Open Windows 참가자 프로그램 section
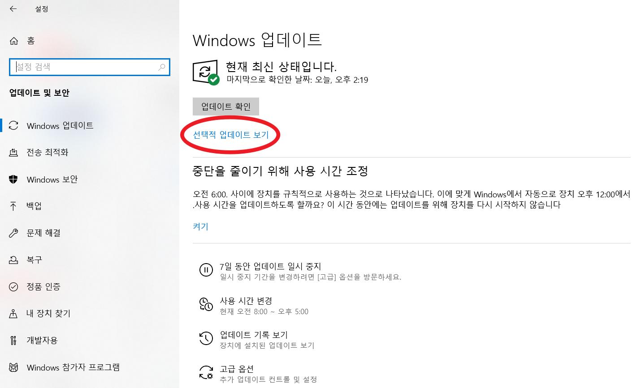 coord(73,367)
